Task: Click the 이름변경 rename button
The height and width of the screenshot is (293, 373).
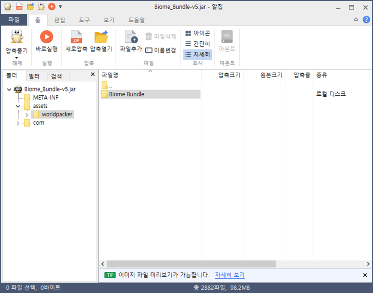Action: [x=161, y=51]
